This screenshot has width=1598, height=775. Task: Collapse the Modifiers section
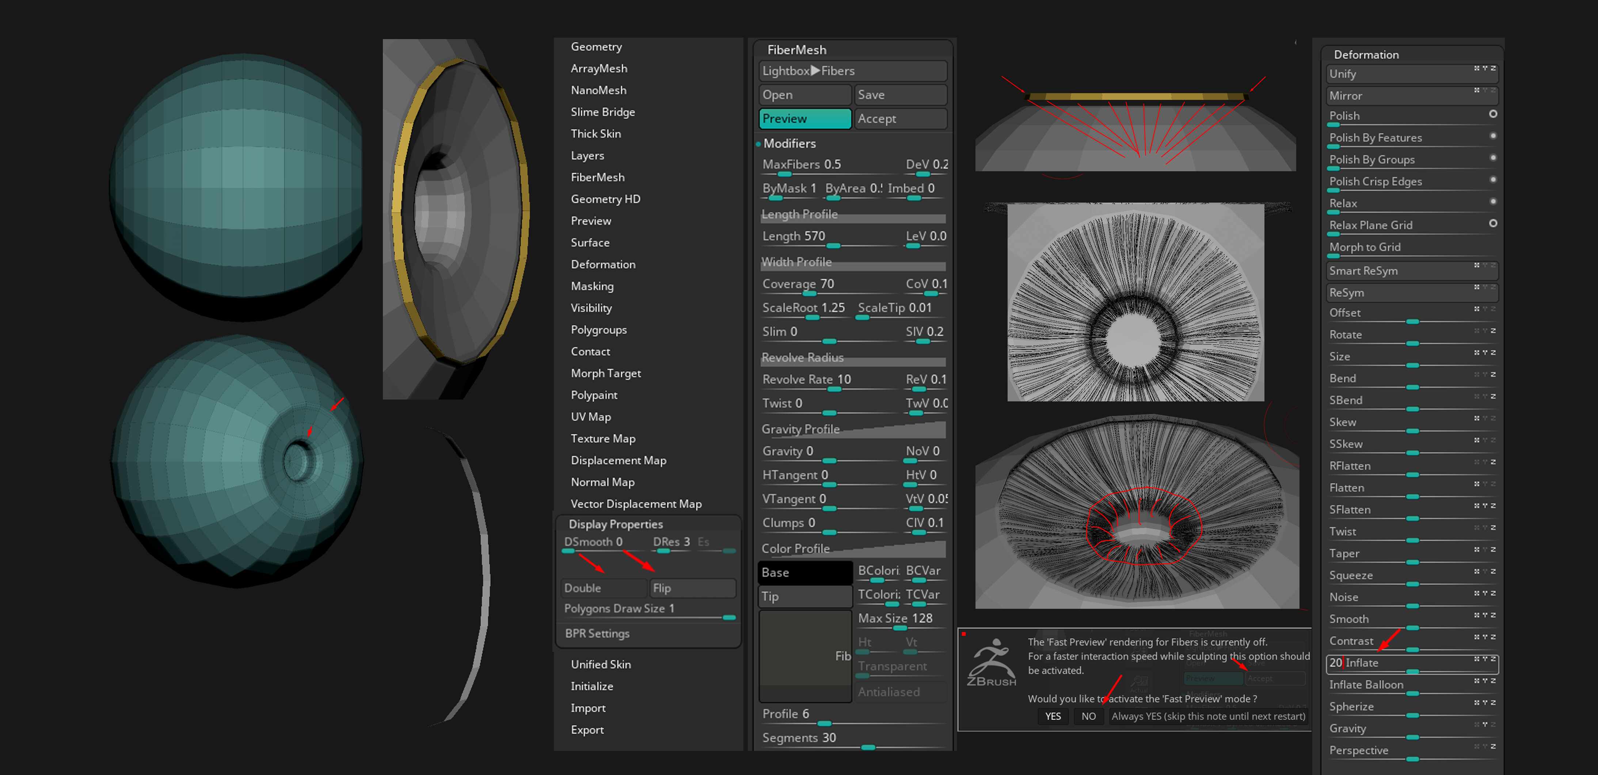point(789,143)
